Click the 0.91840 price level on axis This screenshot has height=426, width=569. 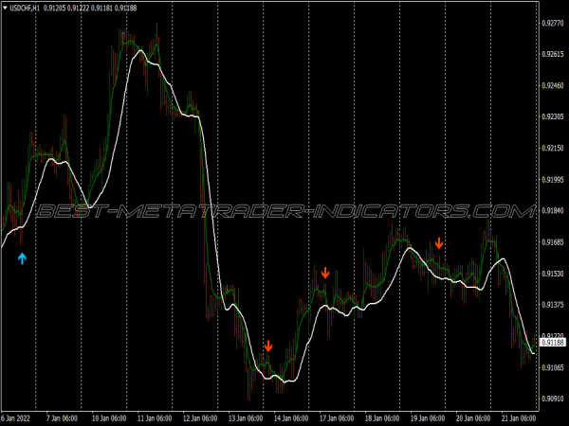[550, 211]
